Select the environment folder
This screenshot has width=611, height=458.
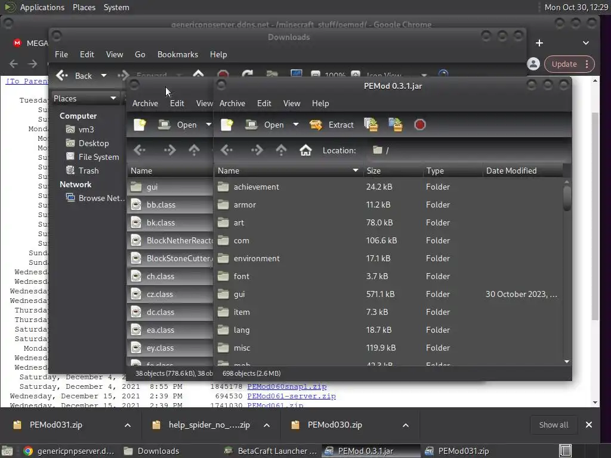pos(388,259)
